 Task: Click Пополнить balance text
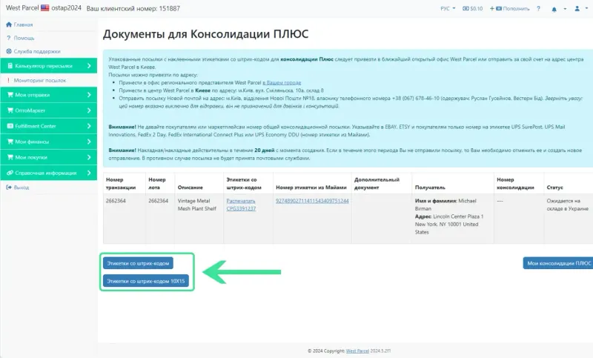516,8
